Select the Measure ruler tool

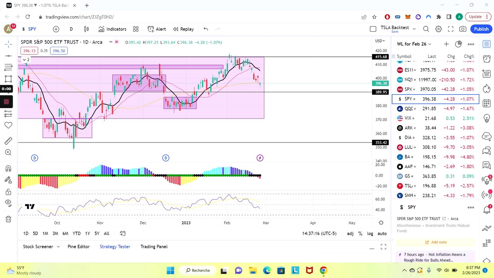[x=8, y=141]
